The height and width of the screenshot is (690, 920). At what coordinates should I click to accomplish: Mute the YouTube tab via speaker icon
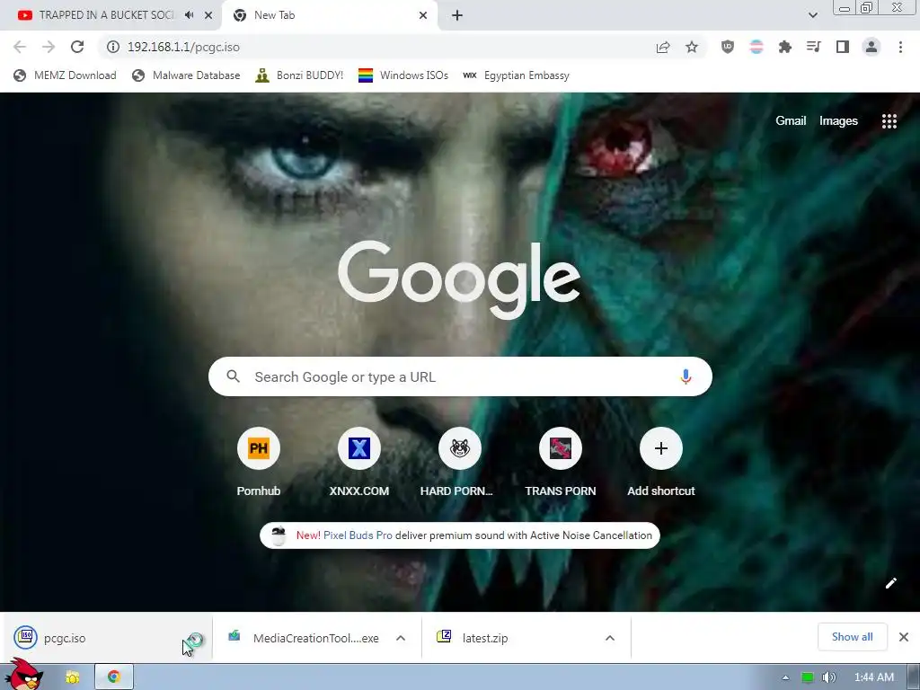[189, 15]
